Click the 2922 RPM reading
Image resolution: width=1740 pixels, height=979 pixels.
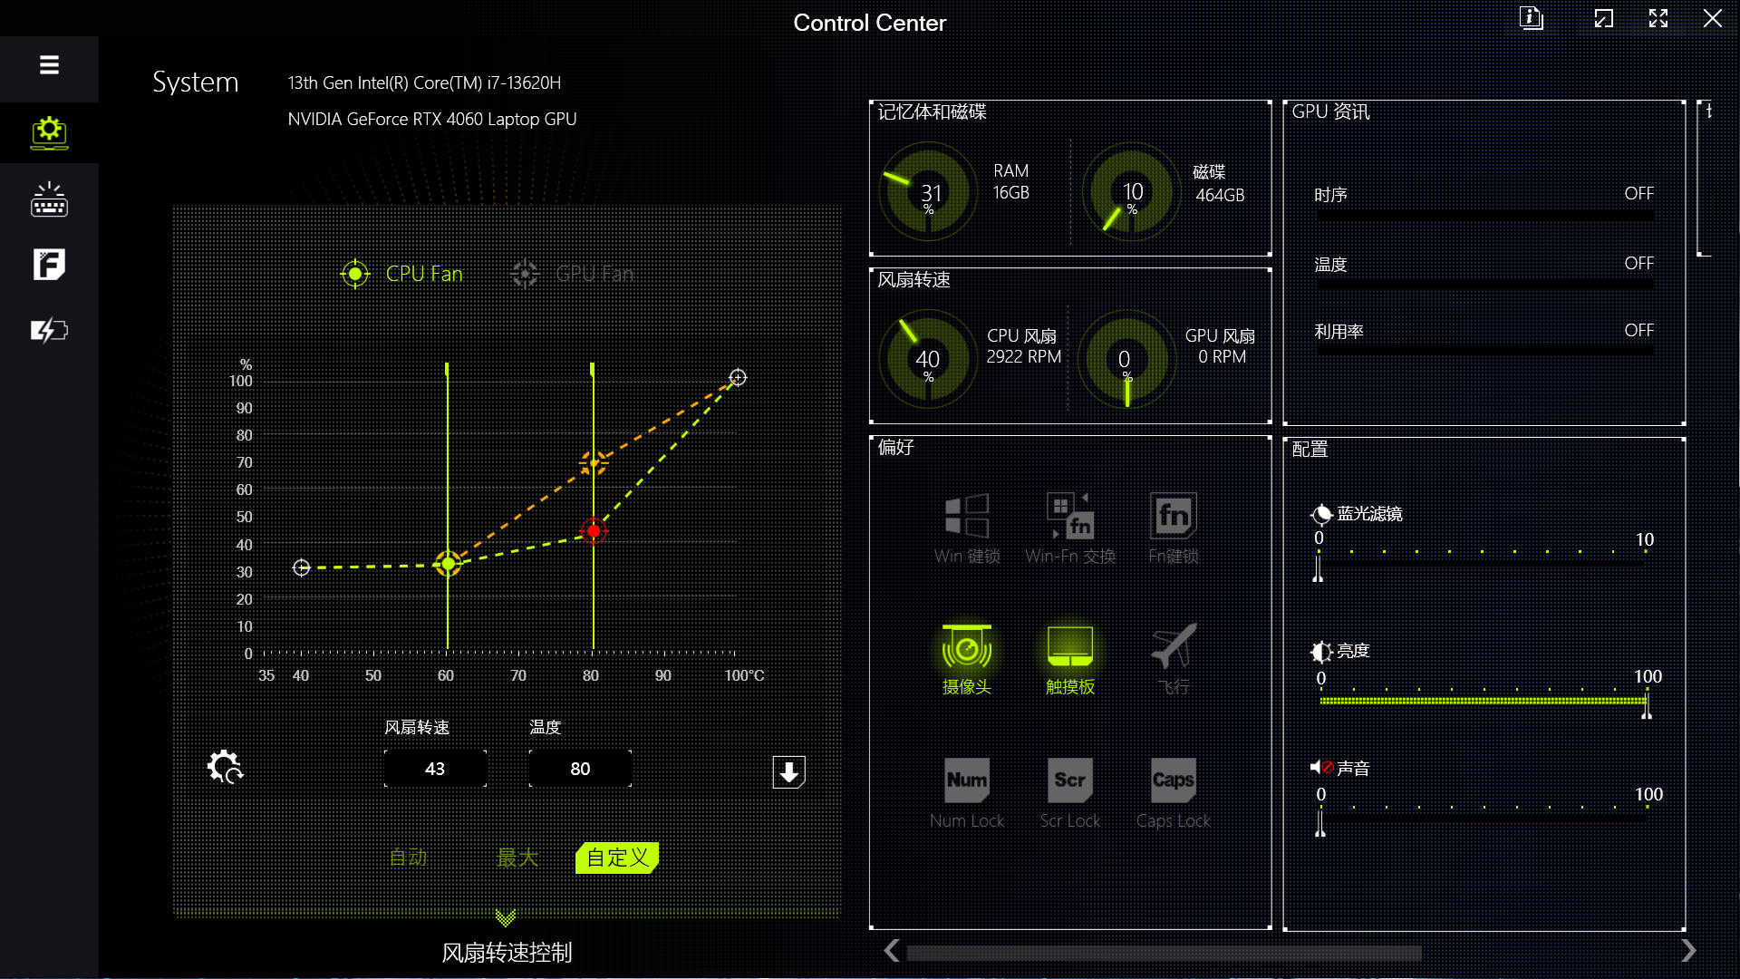tap(1024, 357)
